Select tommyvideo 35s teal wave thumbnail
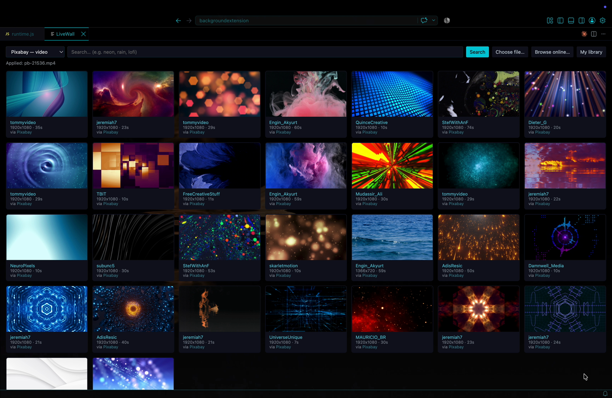 coord(47,94)
